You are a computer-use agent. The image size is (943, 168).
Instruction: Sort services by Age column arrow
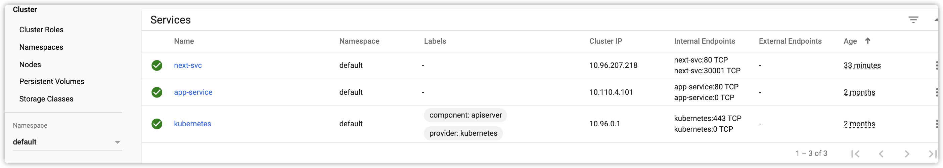point(867,41)
